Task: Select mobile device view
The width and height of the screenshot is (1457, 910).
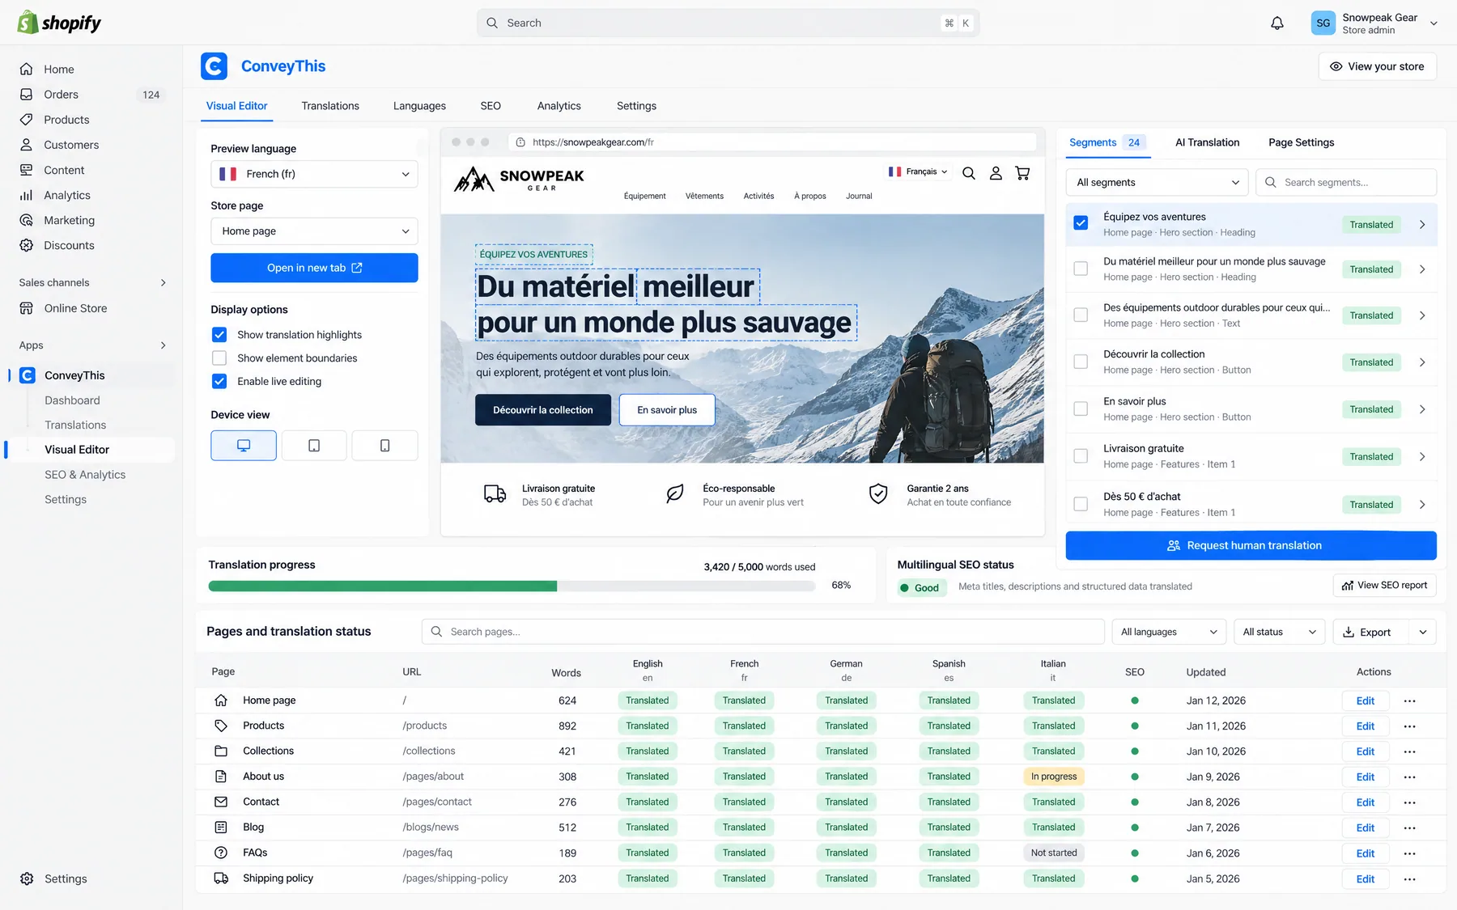Action: pyautogui.click(x=385, y=446)
